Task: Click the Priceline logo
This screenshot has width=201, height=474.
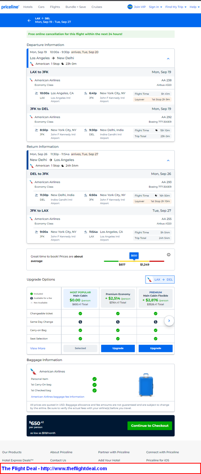Action: click(10, 7)
